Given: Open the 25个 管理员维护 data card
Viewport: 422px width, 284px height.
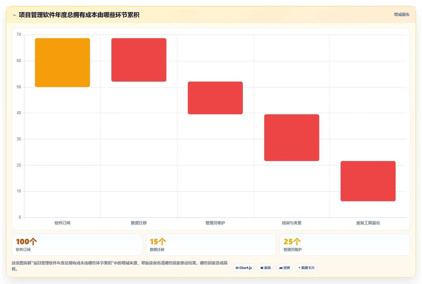Looking at the screenshot, I should click(344, 245).
